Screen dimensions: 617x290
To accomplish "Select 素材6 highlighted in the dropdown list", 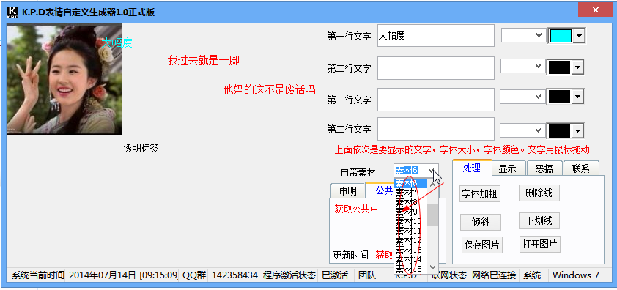I will coord(411,183).
